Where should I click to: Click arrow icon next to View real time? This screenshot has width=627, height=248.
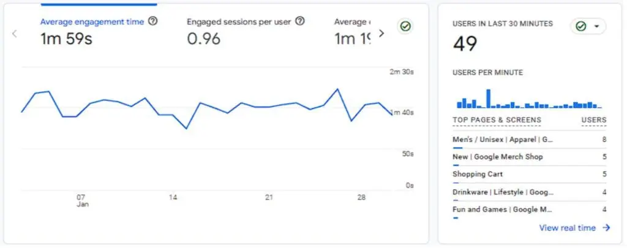tap(606, 228)
